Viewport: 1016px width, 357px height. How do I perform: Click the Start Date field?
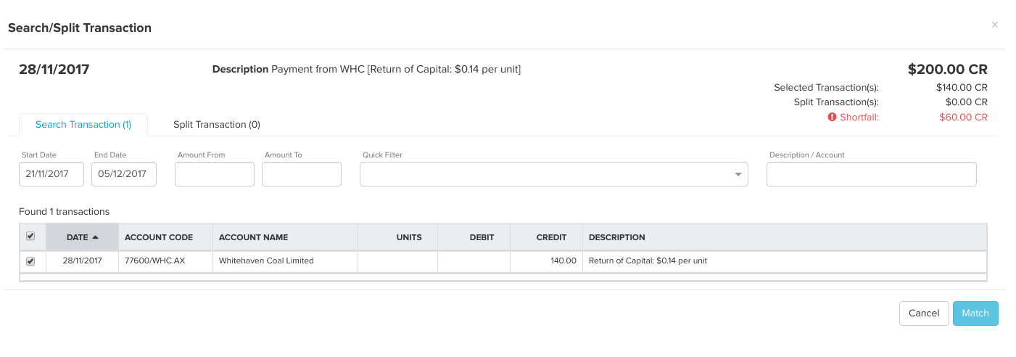pos(51,174)
